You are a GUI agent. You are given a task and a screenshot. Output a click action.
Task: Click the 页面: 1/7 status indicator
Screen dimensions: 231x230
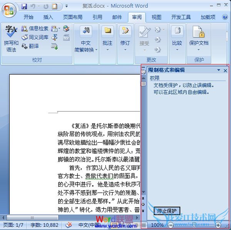click(x=13, y=225)
